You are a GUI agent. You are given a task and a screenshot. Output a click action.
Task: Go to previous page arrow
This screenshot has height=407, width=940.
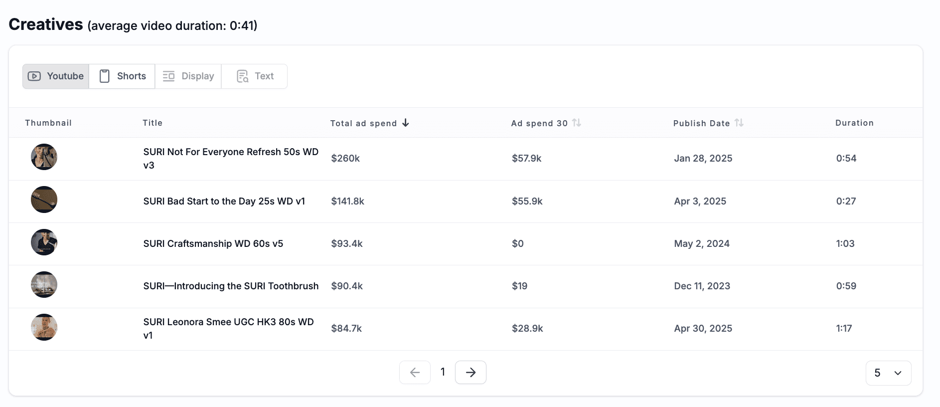pyautogui.click(x=415, y=373)
